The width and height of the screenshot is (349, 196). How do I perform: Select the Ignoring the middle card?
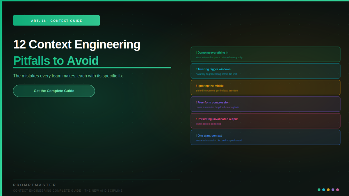coord(265,87)
